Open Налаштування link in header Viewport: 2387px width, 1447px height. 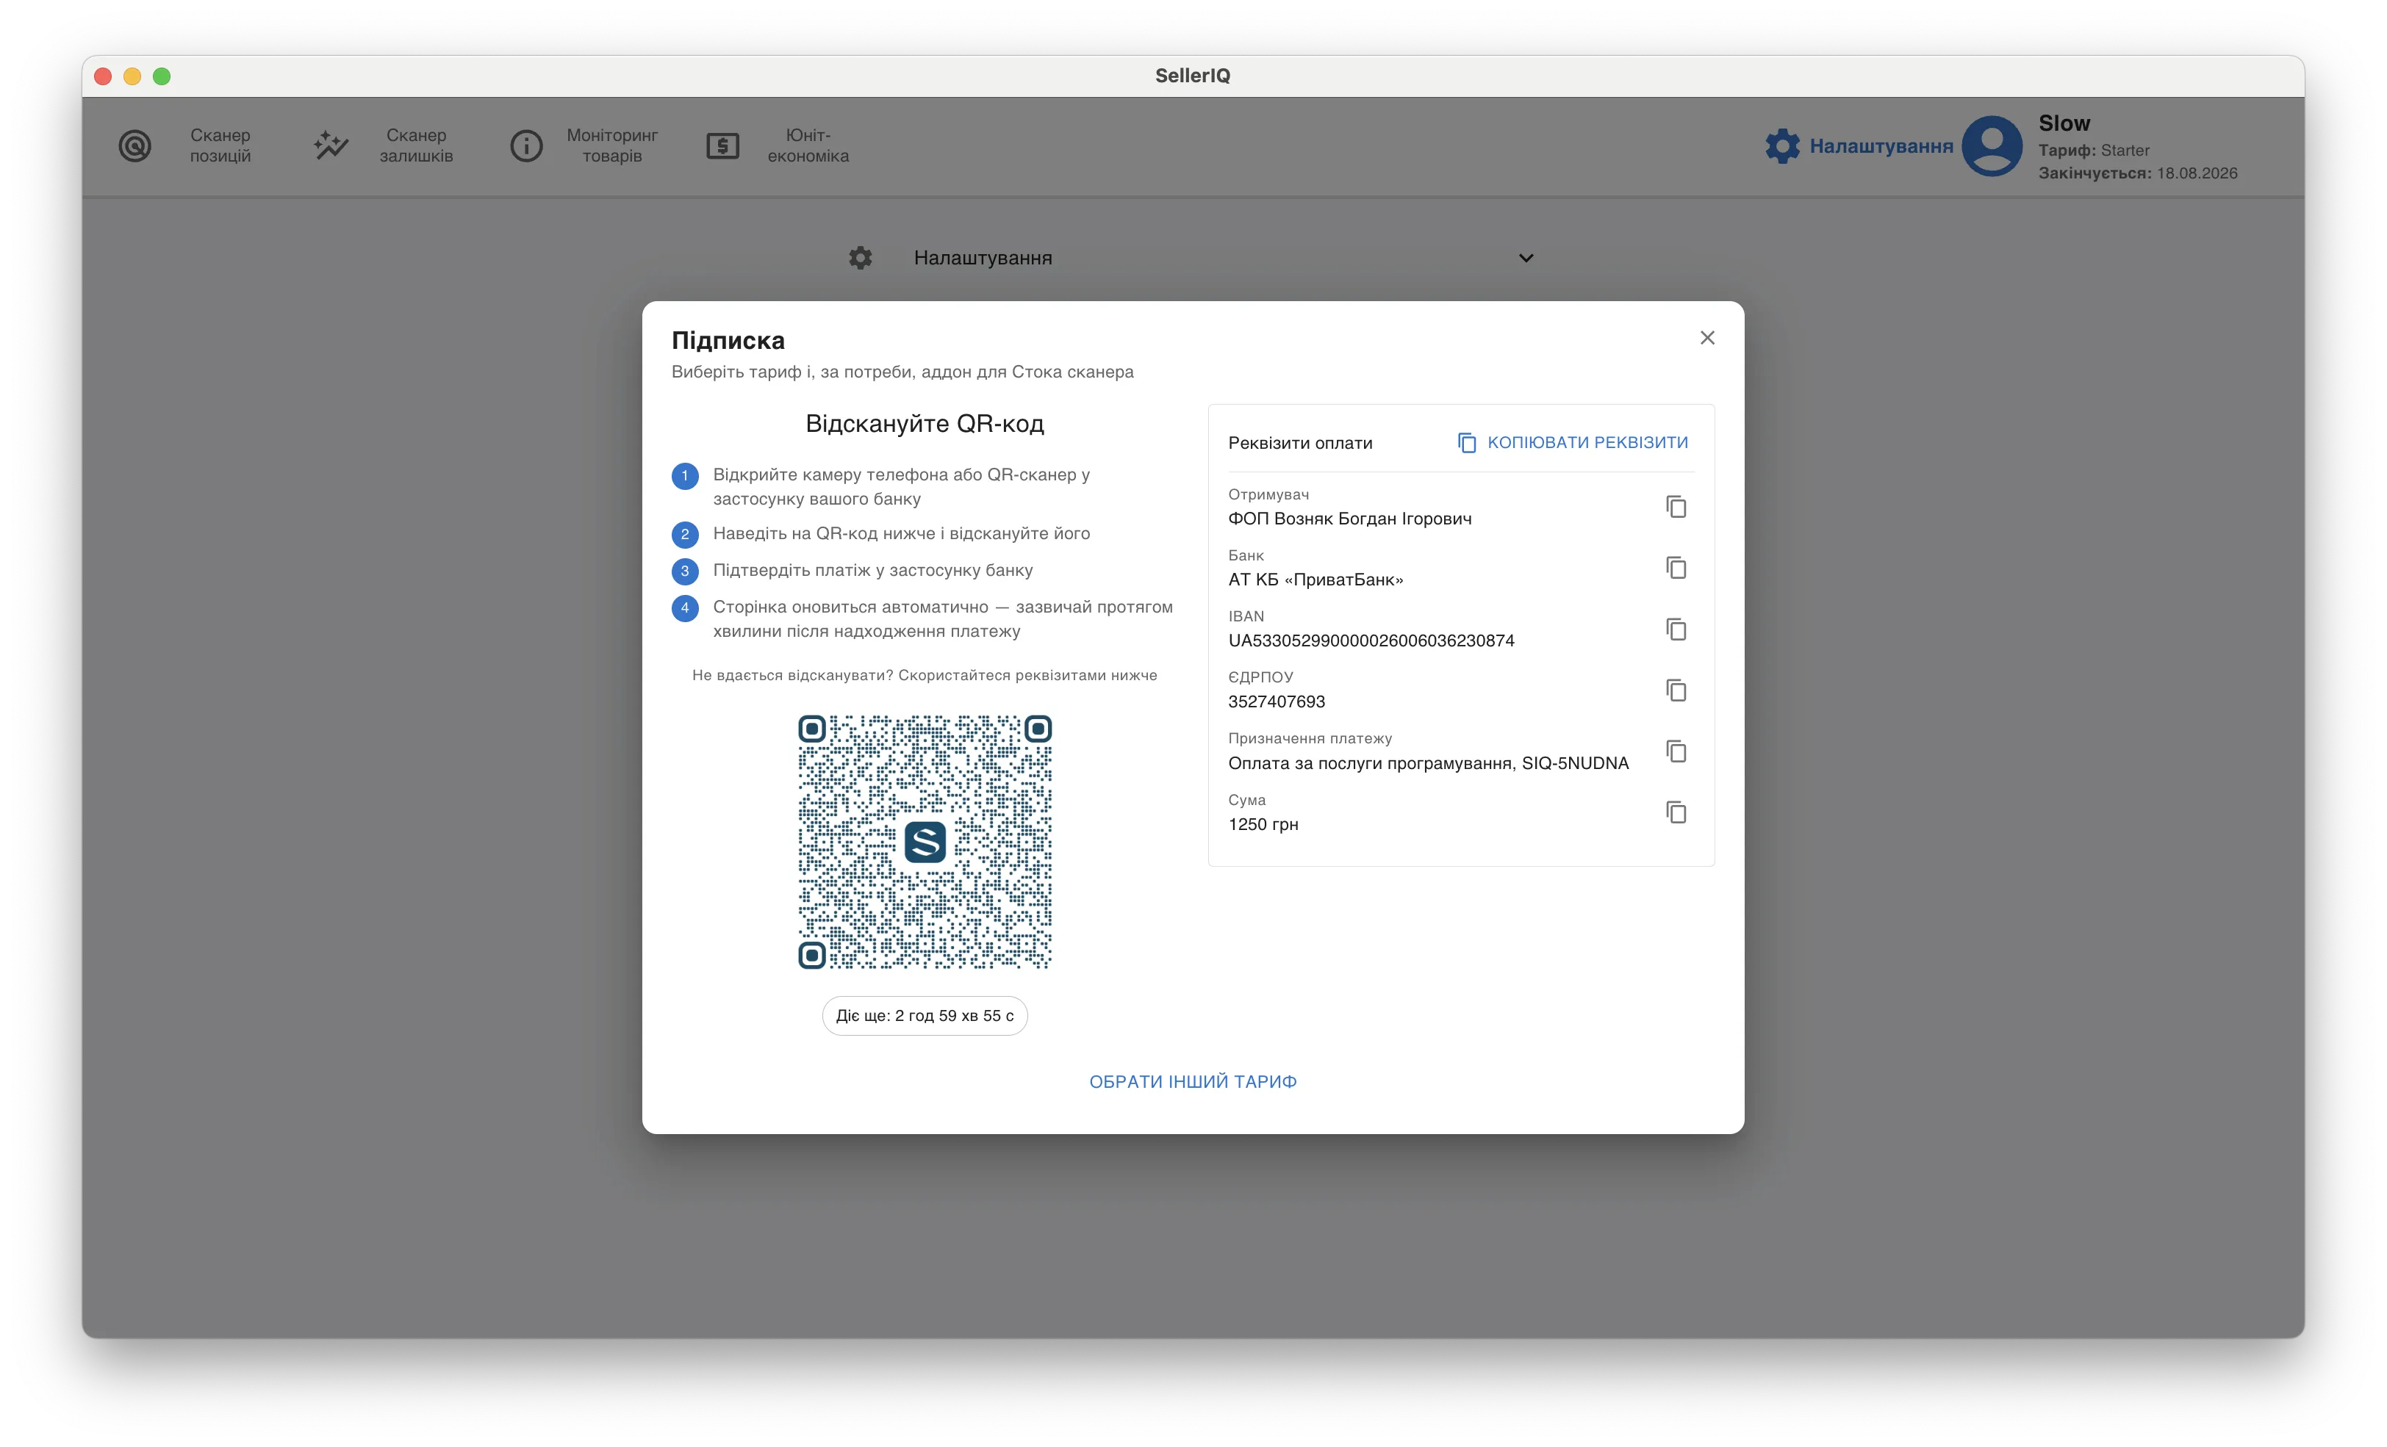(x=1881, y=146)
